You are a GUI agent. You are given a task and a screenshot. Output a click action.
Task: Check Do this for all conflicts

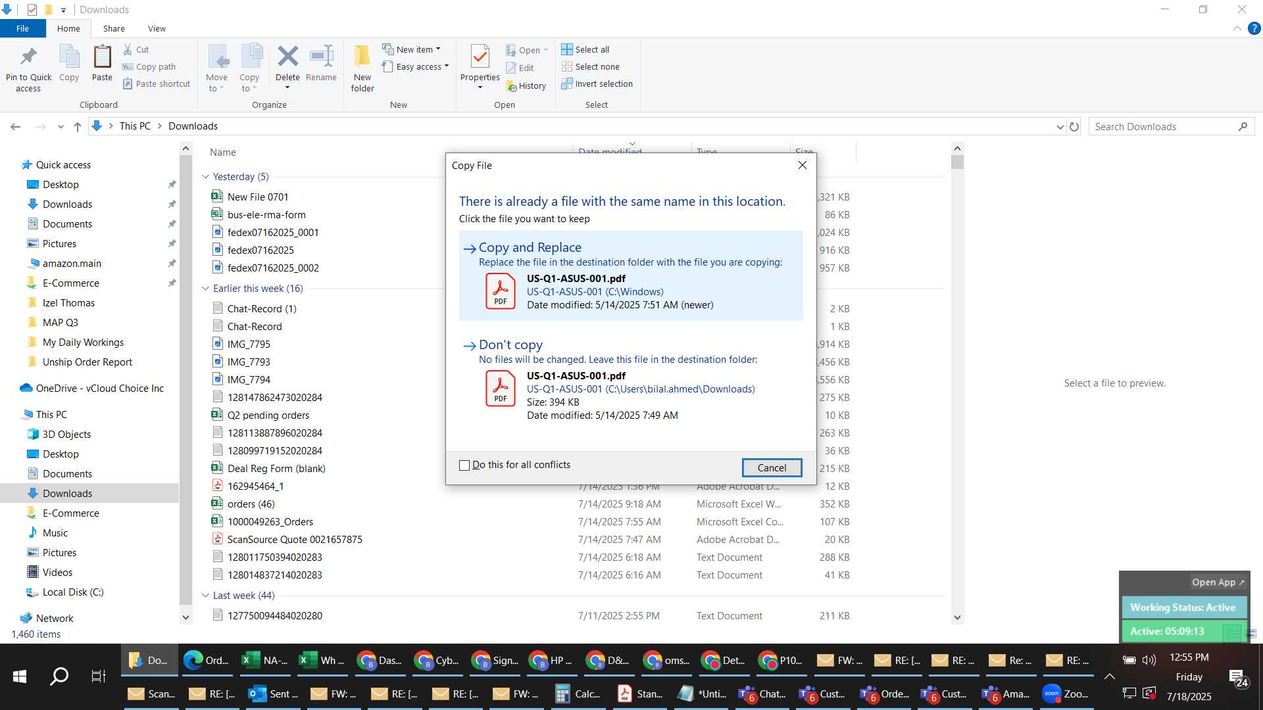click(464, 465)
